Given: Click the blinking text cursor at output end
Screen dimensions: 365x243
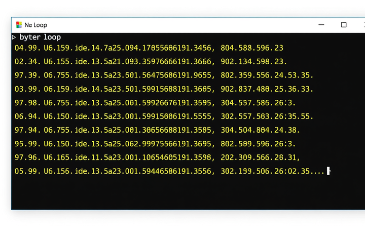Looking at the screenshot, I should 328,171.
